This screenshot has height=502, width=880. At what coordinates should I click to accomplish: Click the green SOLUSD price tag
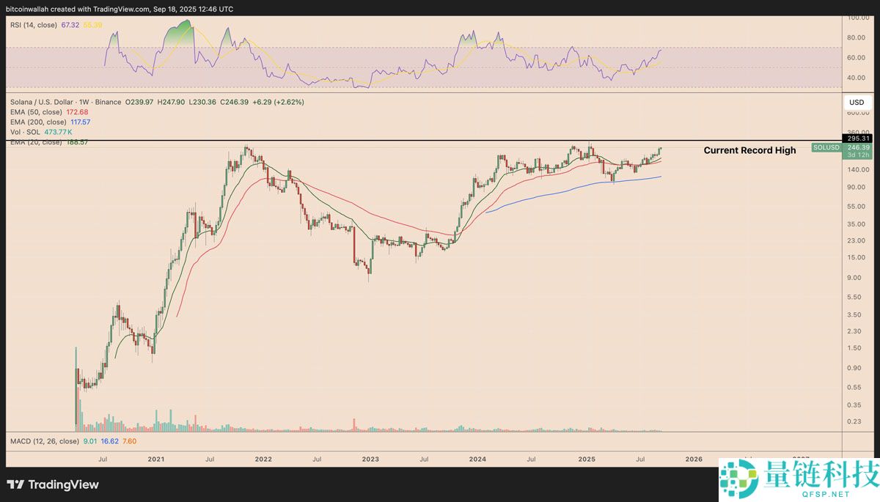826,147
